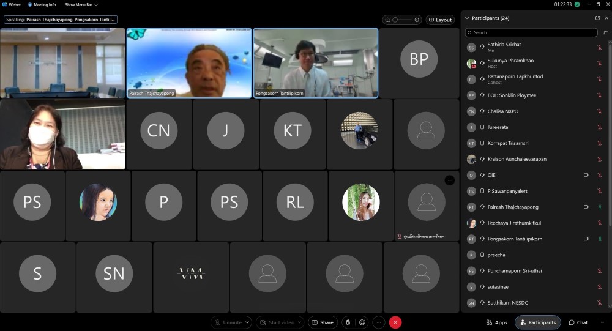This screenshot has height=331, width=612.
Task: Click Show Menu Bar option
Action: click(81, 4)
